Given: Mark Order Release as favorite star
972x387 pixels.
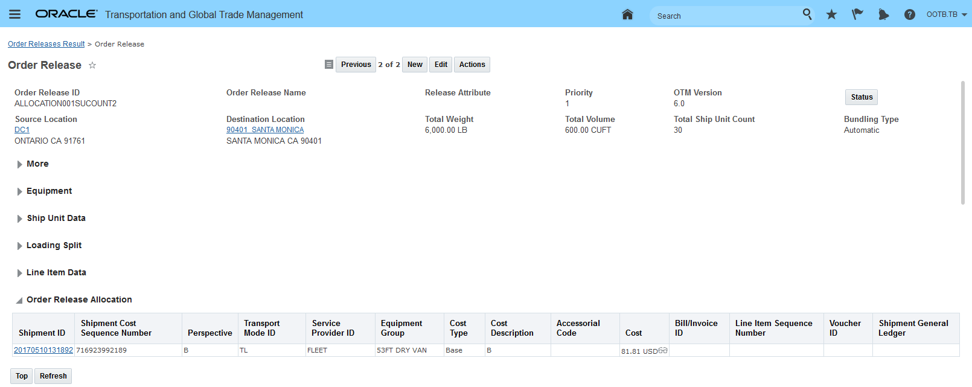Looking at the screenshot, I should [x=92, y=65].
